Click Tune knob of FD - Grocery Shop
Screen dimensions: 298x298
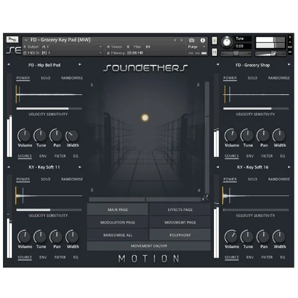247,135
